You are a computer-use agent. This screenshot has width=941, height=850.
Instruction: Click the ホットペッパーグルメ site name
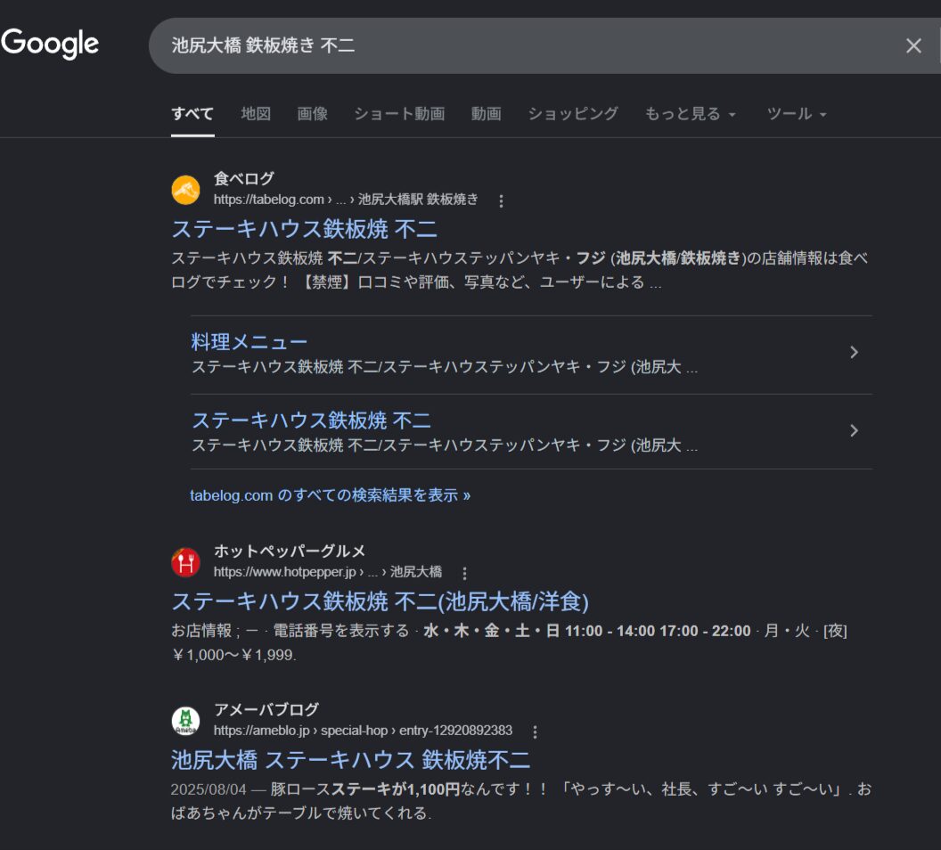(290, 551)
